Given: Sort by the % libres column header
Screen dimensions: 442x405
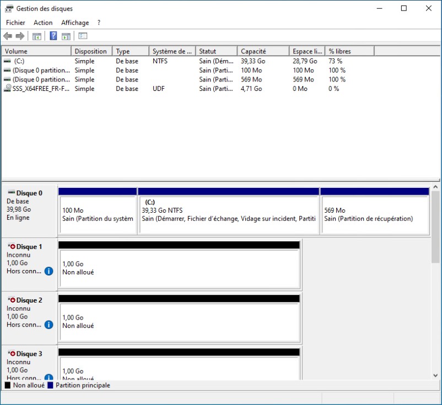Looking at the screenshot, I should (x=350, y=51).
